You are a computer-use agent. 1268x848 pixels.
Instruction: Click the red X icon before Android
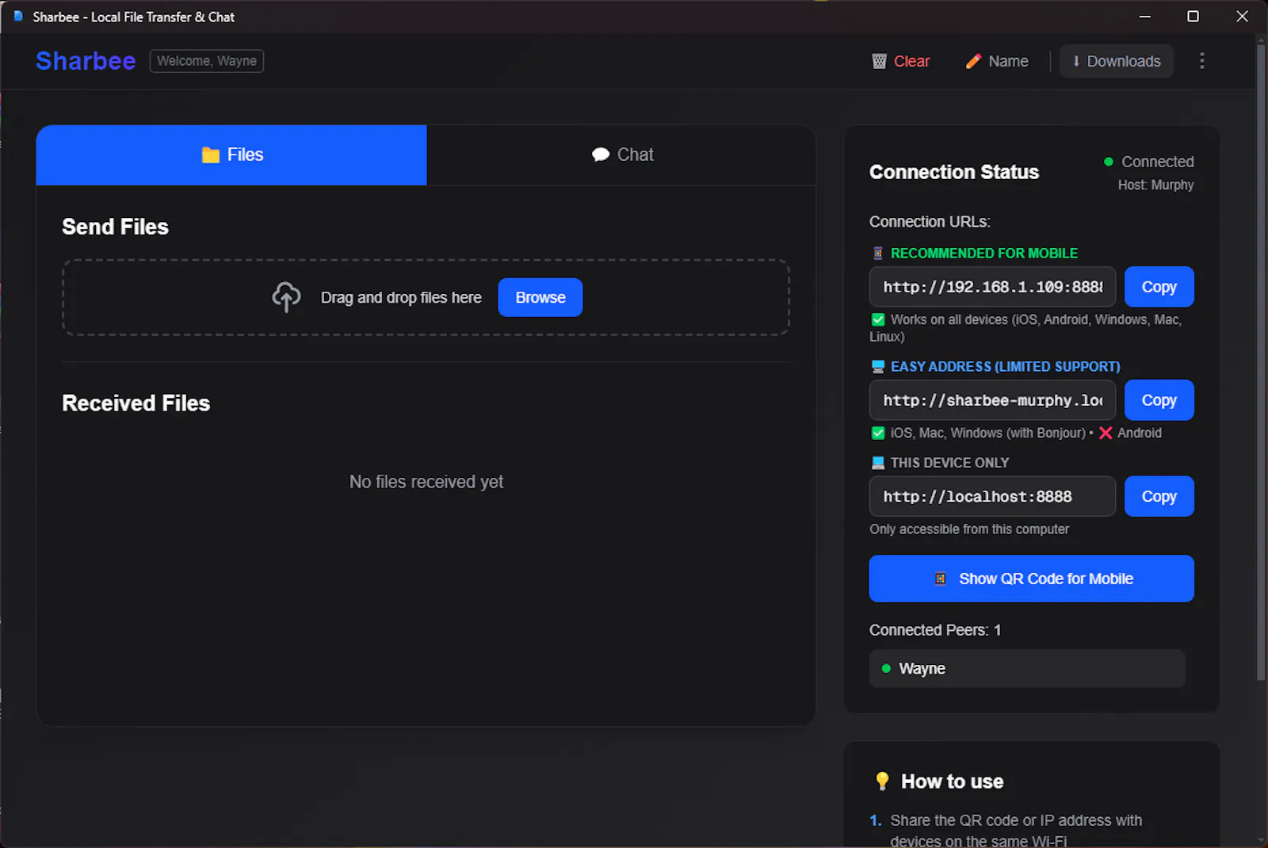point(1106,433)
